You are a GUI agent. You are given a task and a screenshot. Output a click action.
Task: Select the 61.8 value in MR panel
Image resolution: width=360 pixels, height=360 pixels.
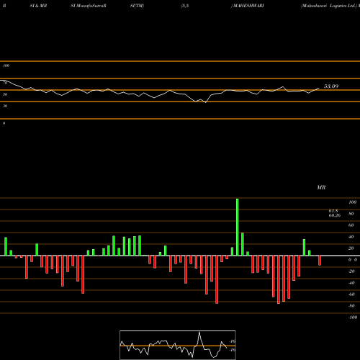coord(333,211)
